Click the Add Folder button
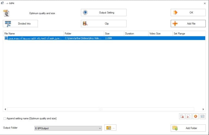Screen dimensions: 209x135 click(188, 128)
